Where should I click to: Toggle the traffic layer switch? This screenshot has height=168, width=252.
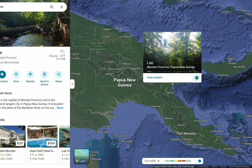click(199, 161)
